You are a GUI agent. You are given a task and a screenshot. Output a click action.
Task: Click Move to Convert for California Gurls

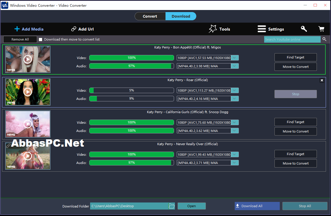(296, 131)
